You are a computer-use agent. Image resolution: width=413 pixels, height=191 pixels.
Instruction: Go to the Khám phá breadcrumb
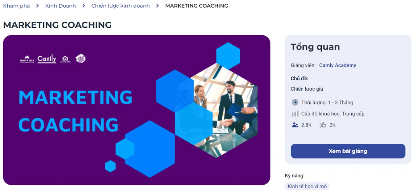[x=16, y=6]
